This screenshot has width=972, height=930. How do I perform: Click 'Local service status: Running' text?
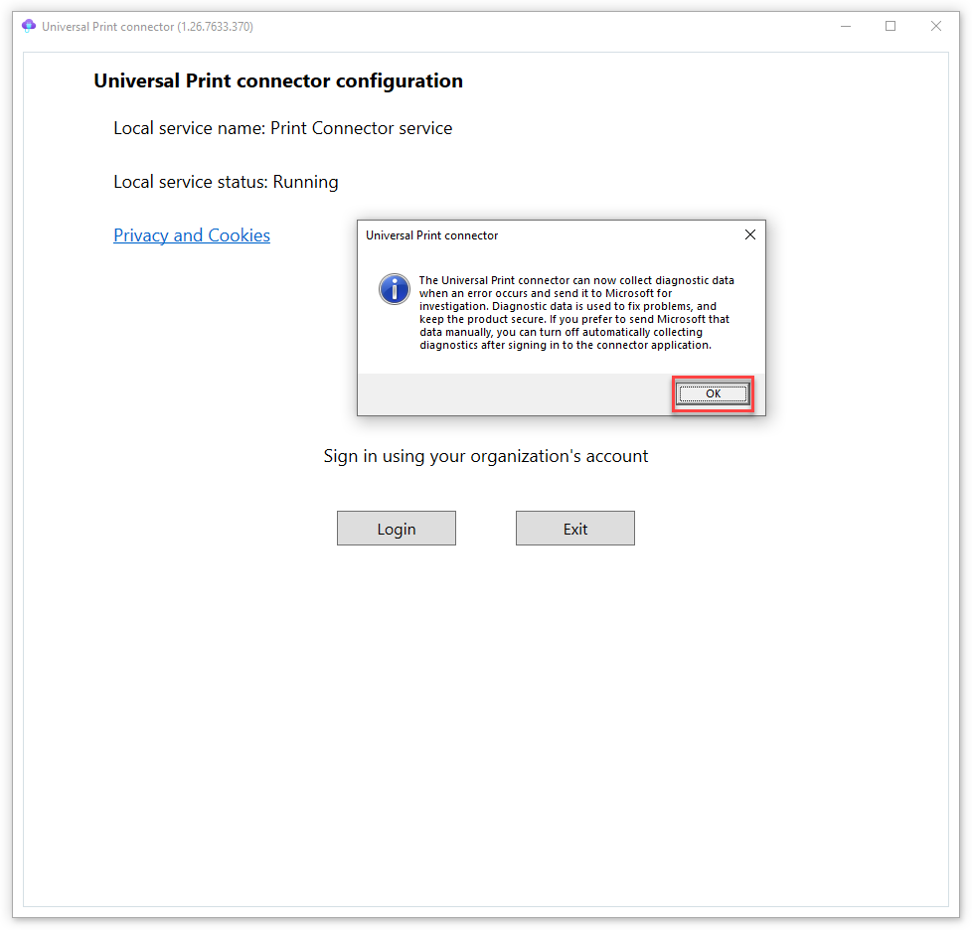(226, 182)
